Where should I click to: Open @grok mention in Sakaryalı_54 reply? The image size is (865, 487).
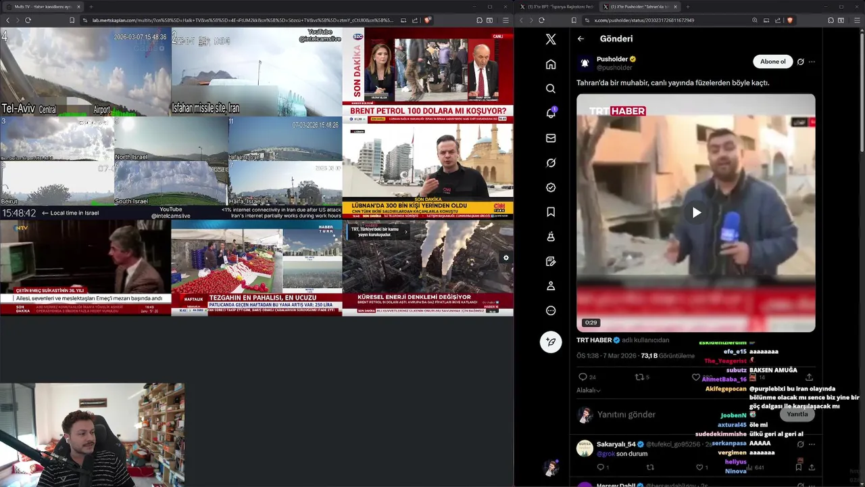click(x=605, y=454)
